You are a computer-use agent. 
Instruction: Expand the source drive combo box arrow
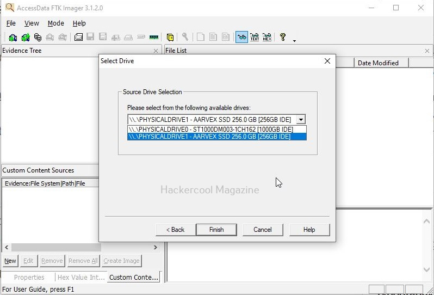pyautogui.click(x=301, y=120)
